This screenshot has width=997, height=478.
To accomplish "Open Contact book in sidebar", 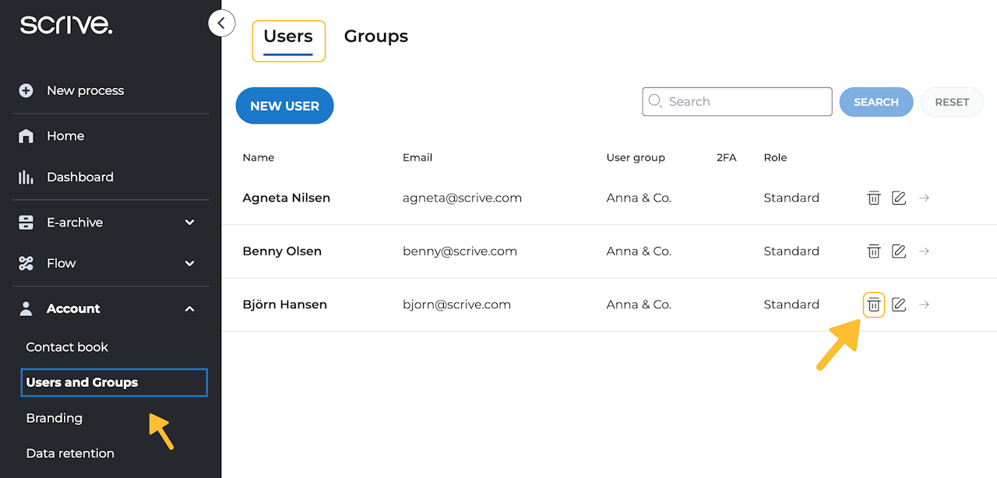I will (67, 347).
